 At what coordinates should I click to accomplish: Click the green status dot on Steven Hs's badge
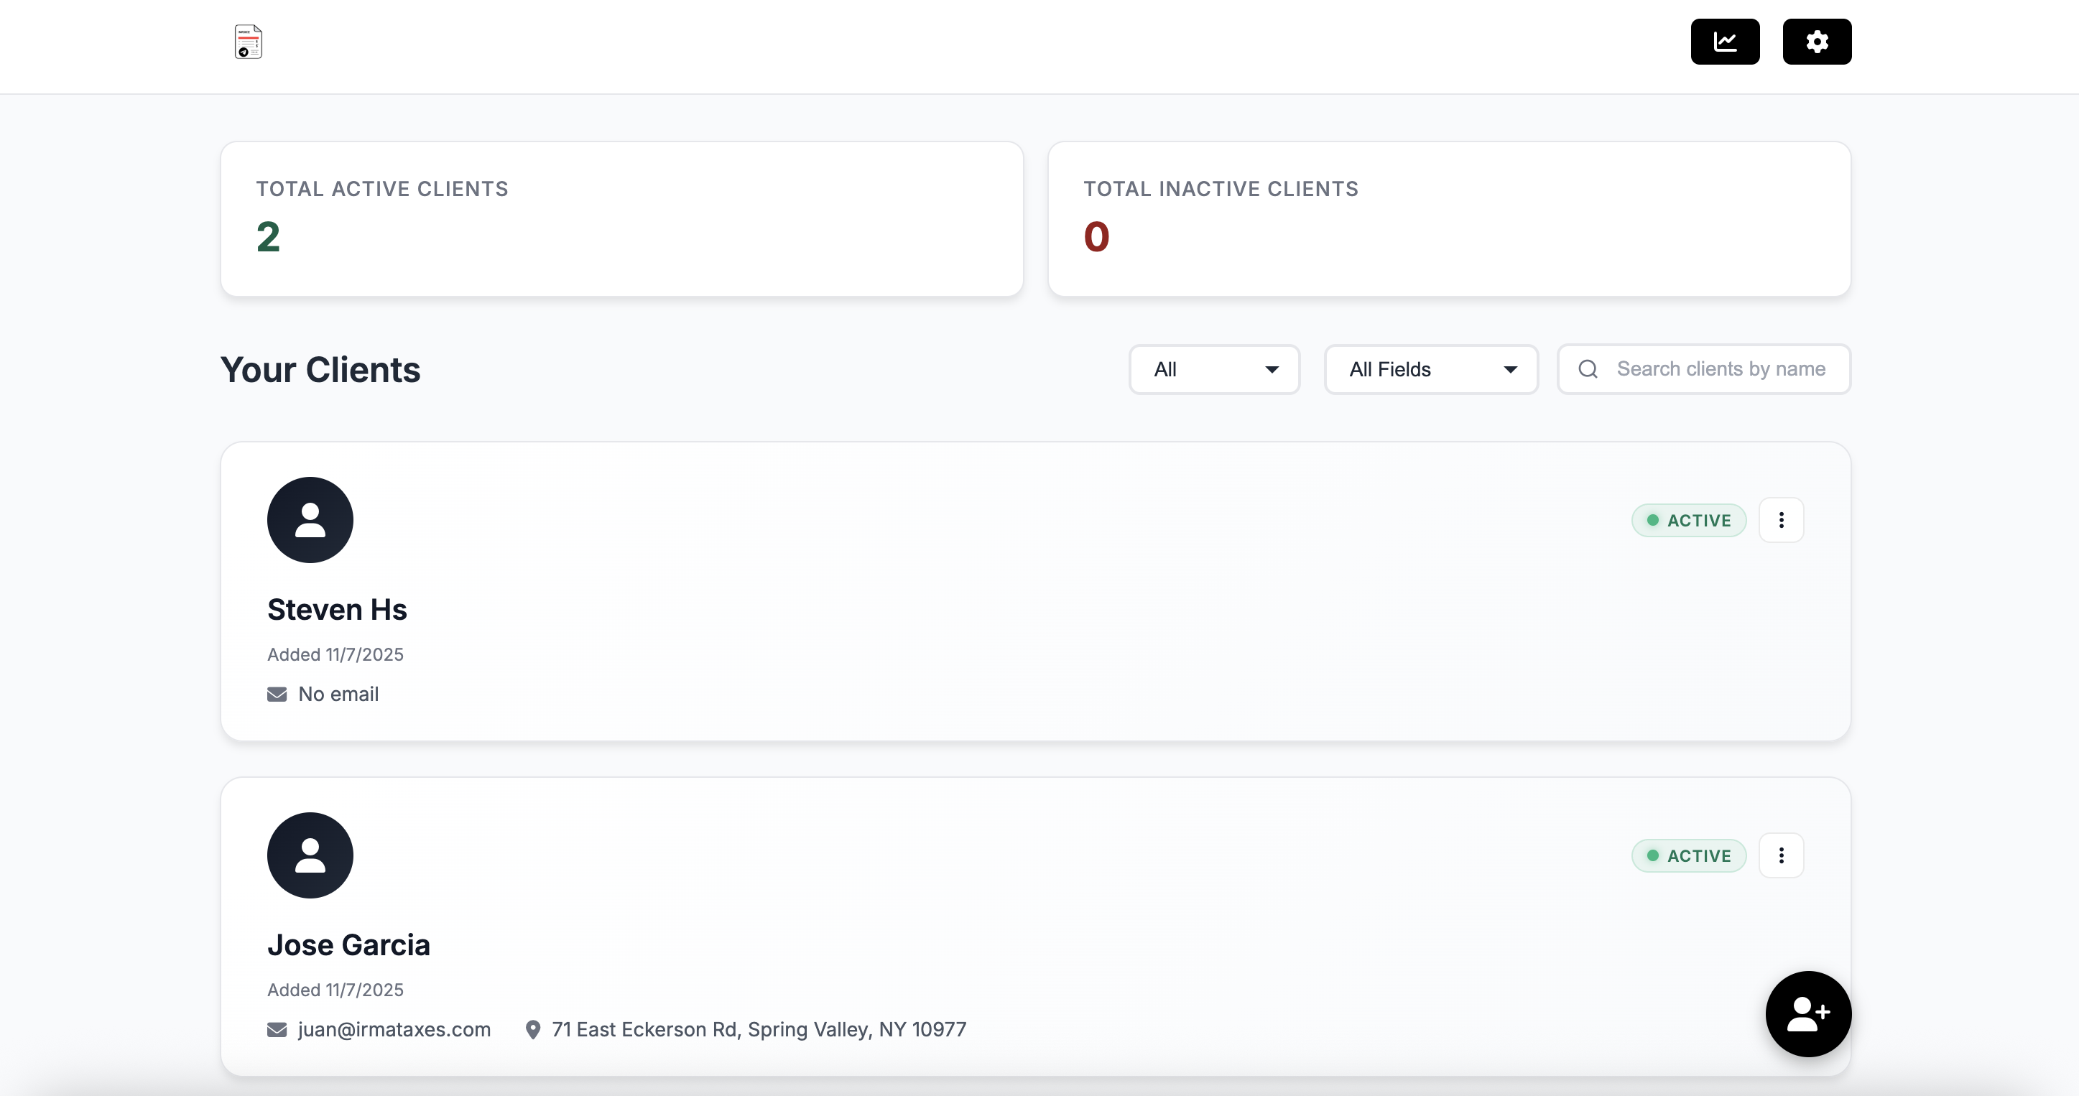coord(1652,520)
